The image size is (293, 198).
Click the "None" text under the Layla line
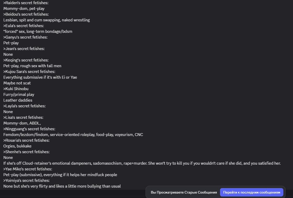(x=8, y=112)
